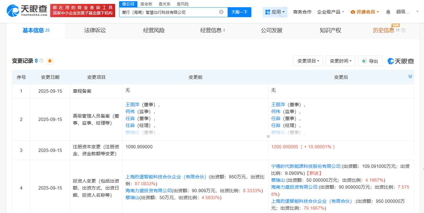Click the orange bell monitoring icon beside 变更记录
424x213 pixels.
click(50, 61)
